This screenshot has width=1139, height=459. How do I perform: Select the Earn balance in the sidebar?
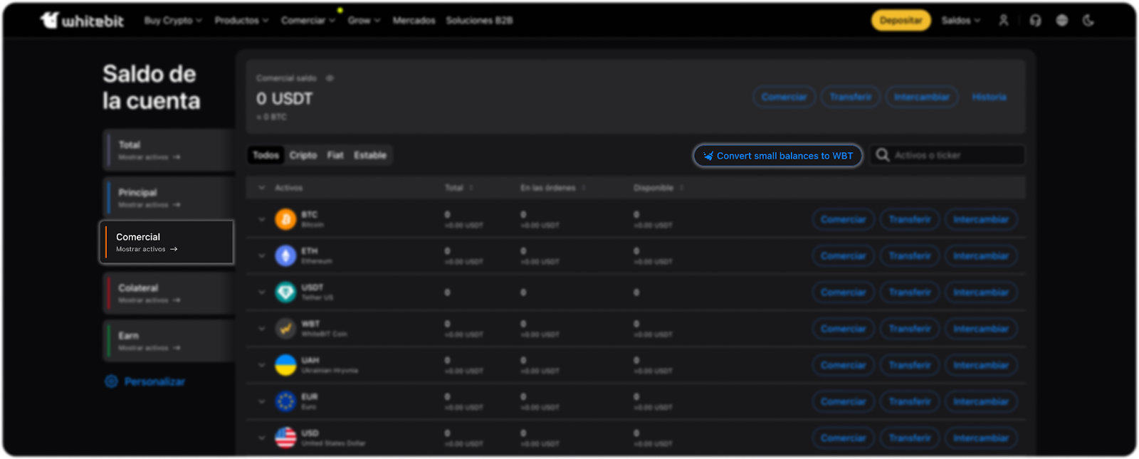[x=167, y=341]
